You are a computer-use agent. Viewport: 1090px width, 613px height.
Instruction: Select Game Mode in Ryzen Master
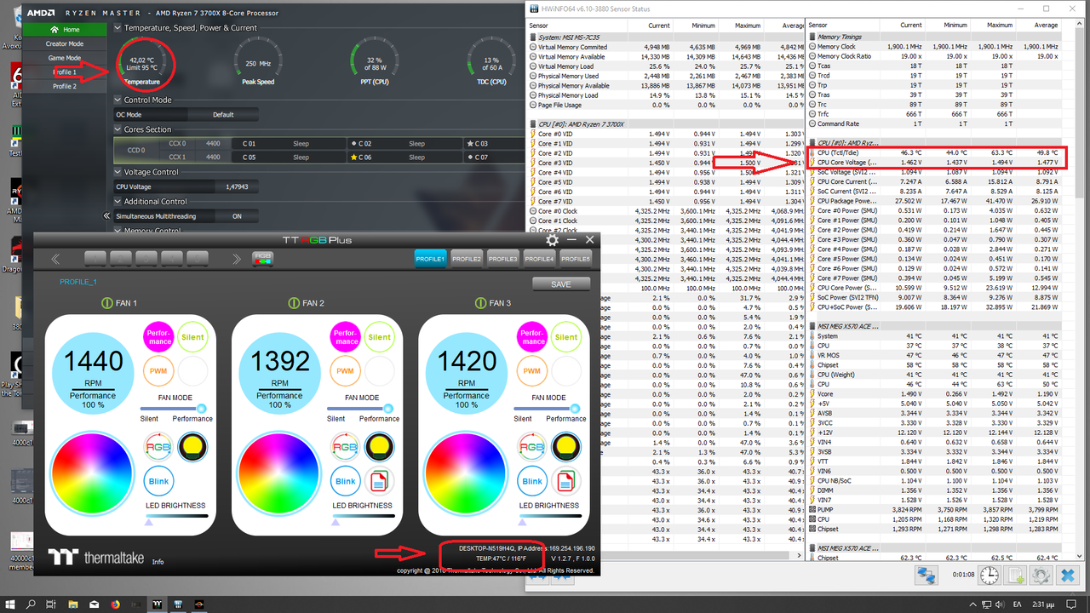point(65,58)
